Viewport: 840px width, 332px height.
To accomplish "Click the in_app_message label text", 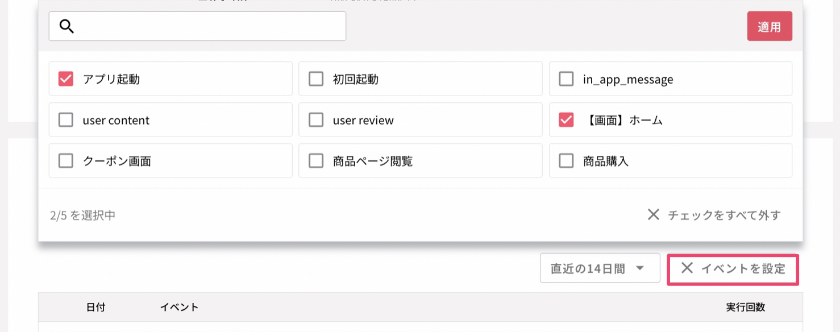I will [x=628, y=80].
